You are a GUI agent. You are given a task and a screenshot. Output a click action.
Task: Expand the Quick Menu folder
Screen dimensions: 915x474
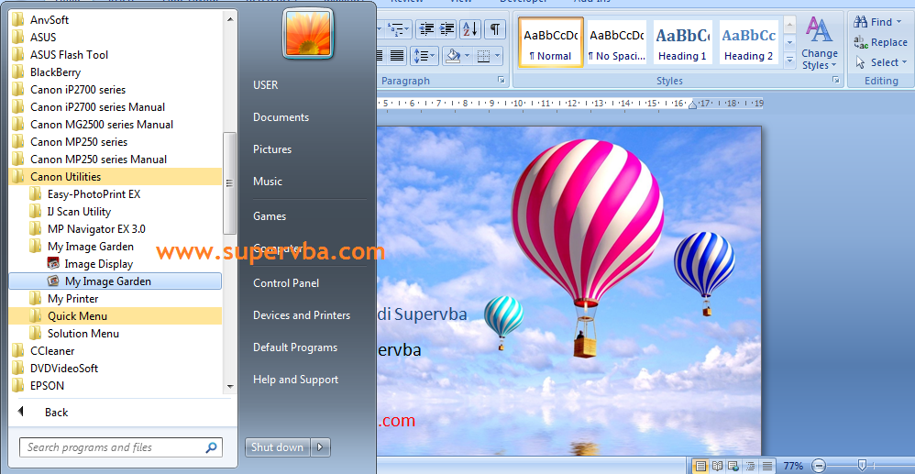115,315
